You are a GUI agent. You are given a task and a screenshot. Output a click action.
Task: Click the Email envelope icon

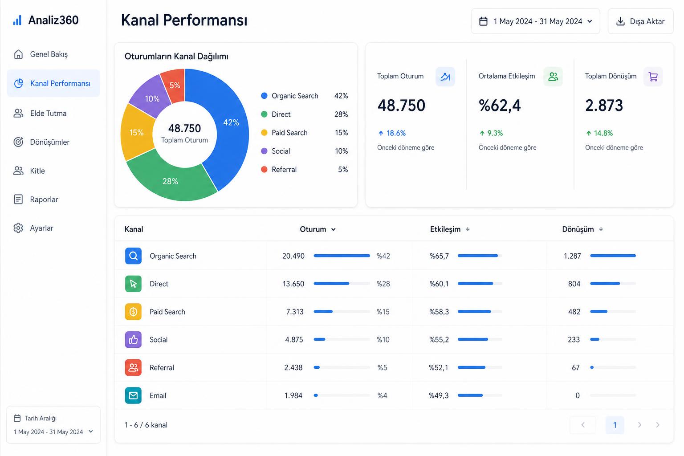133,395
